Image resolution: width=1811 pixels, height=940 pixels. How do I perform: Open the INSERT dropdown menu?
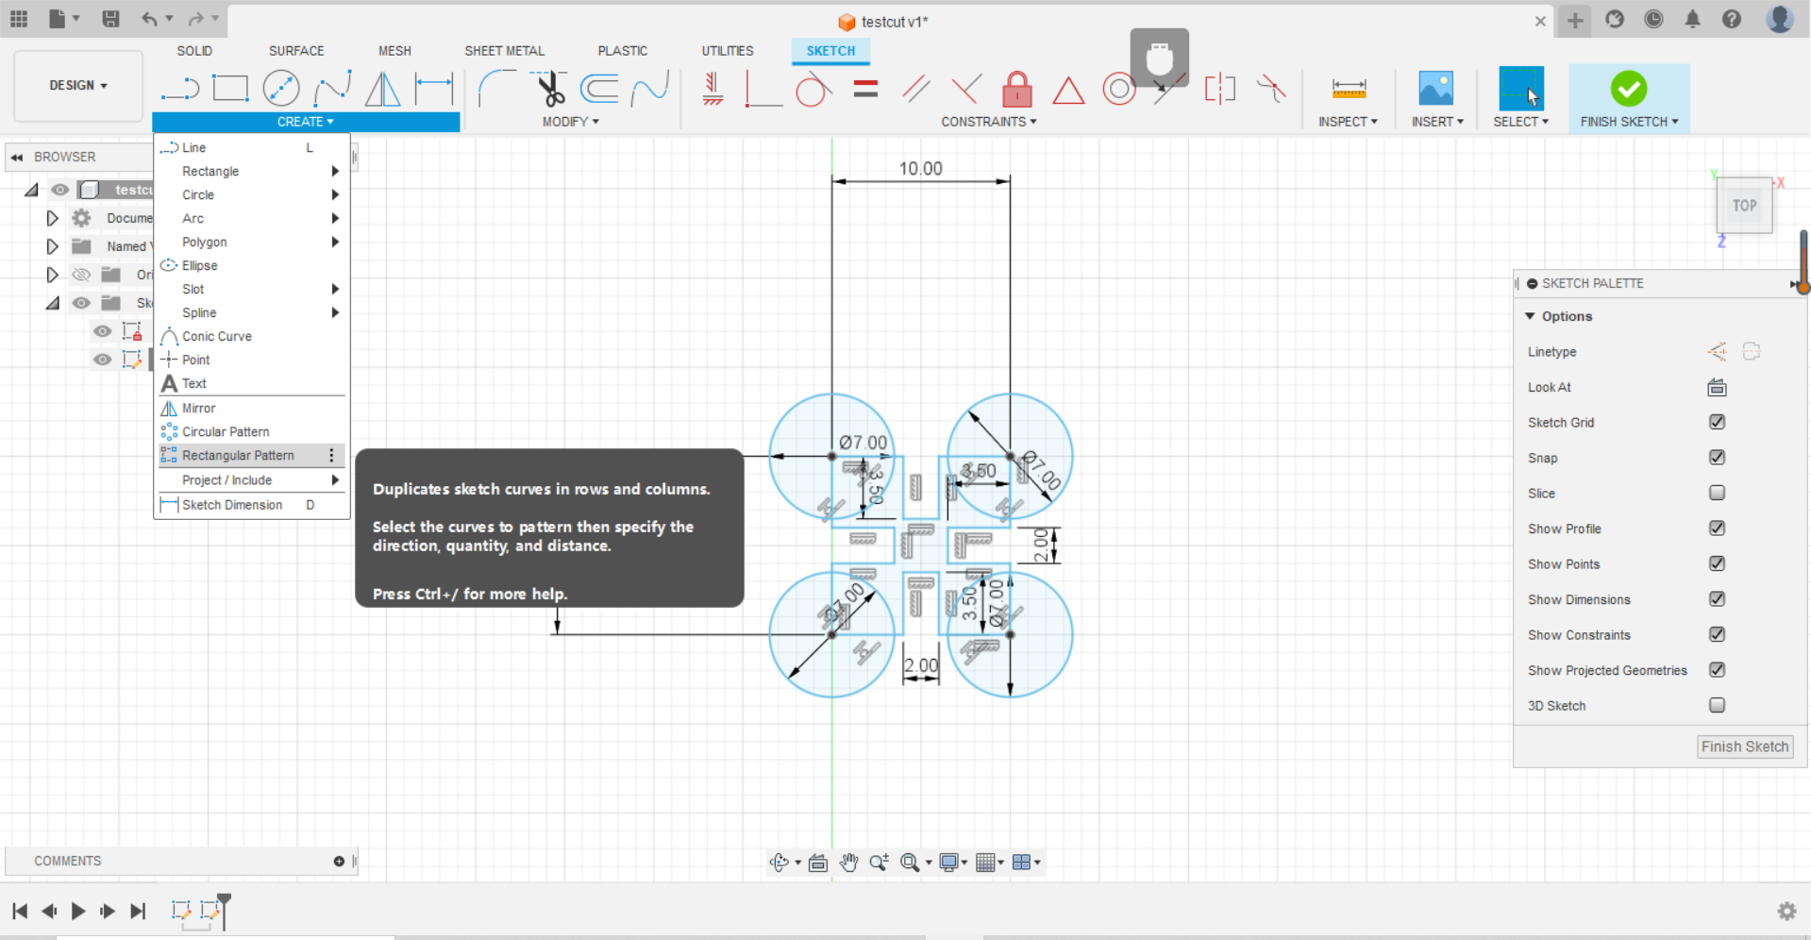[1437, 122]
